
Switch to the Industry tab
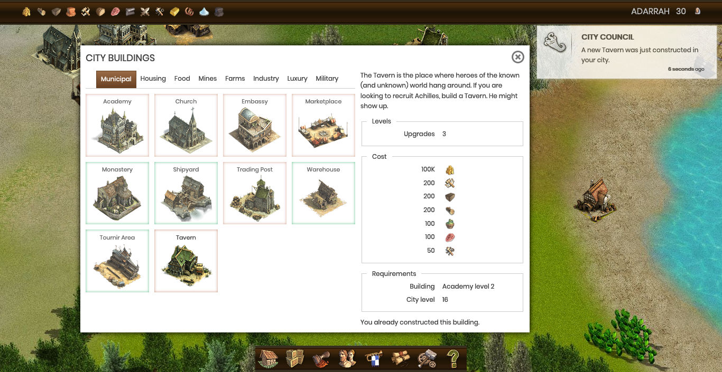266,79
